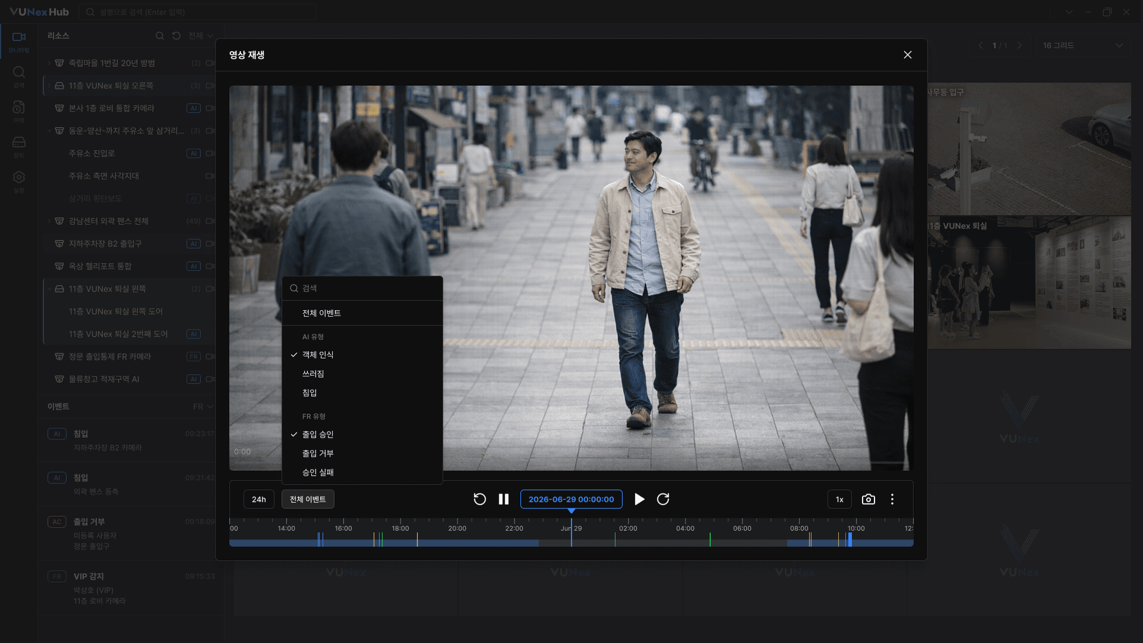Viewport: 1143px width, 643px height.
Task: Refresh the 리소스 resource list
Action: pos(176,36)
